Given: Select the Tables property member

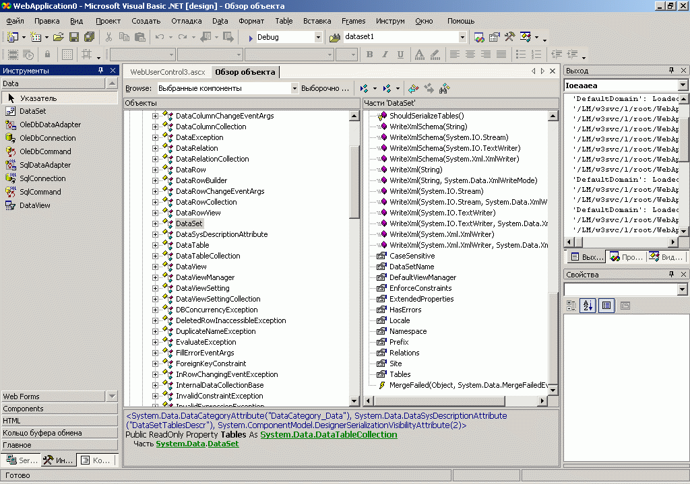Looking at the screenshot, I should pos(400,374).
